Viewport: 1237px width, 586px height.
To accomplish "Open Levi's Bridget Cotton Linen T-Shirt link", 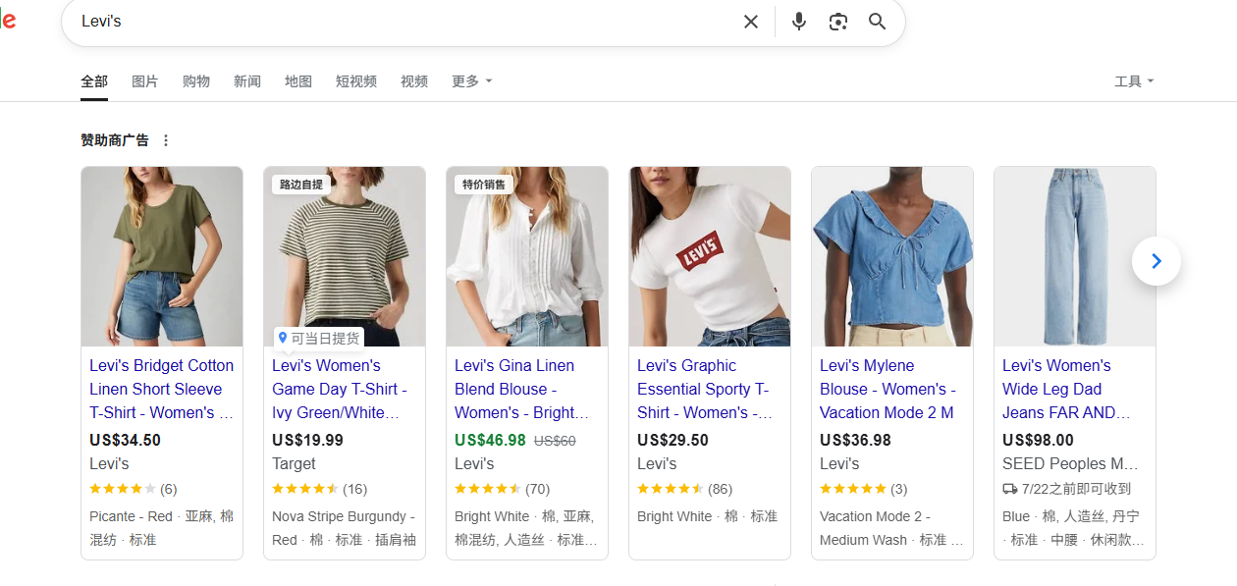I will pos(162,389).
